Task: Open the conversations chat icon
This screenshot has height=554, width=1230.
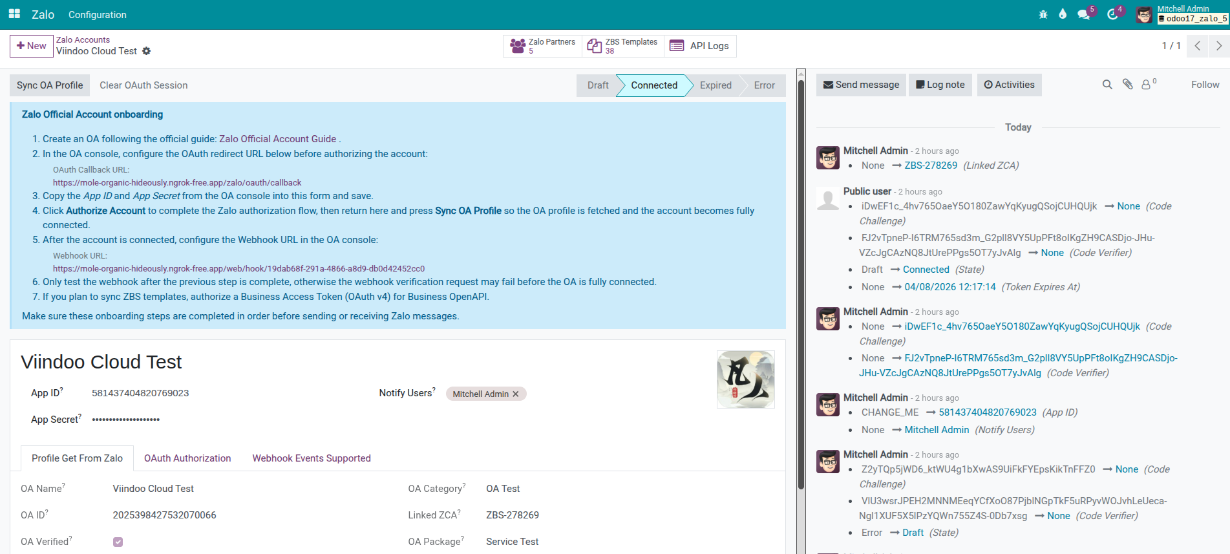Action: point(1084,14)
